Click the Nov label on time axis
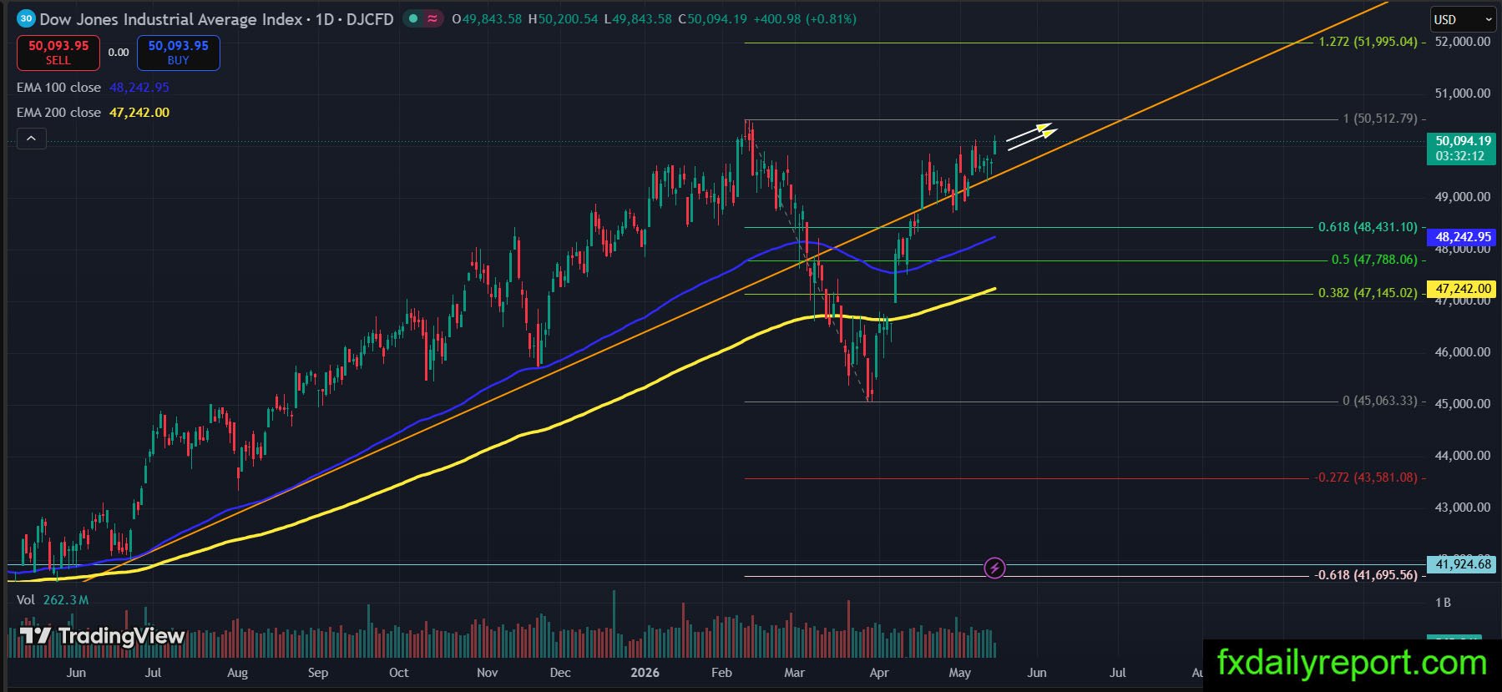 coord(487,673)
